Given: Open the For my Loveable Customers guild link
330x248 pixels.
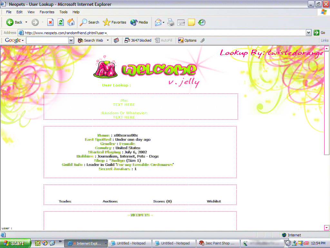Looking at the screenshot, I should coord(145,165).
